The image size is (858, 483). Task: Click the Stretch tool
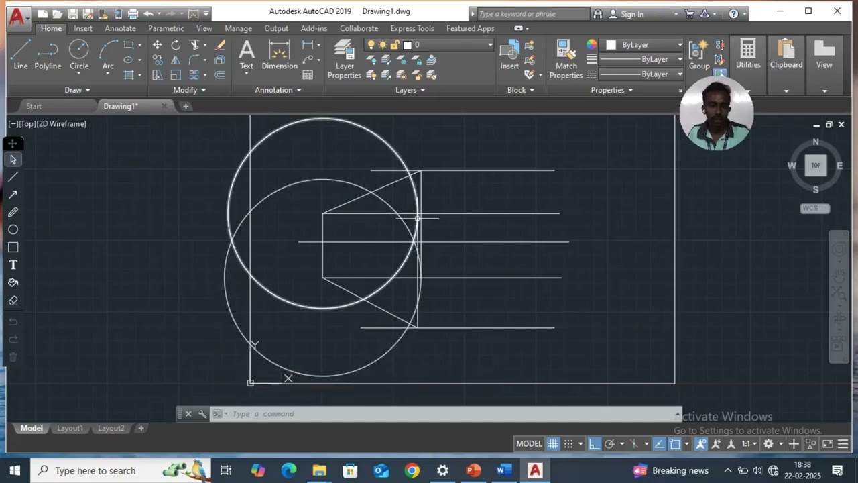(x=157, y=75)
